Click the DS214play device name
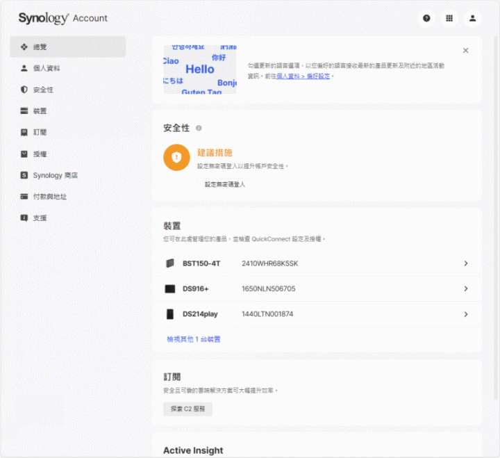This screenshot has height=458, width=500. pos(200,314)
